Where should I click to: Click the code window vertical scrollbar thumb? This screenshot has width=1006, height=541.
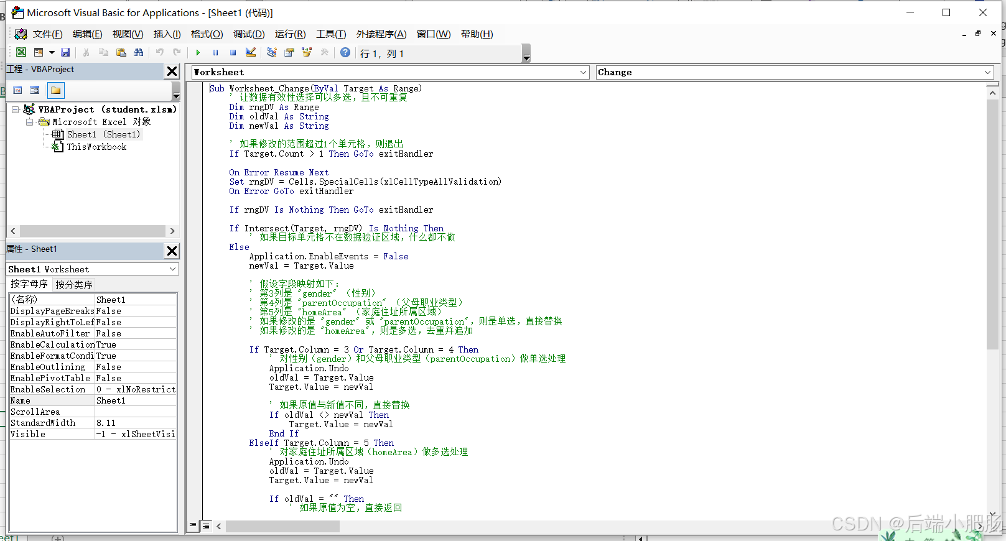[x=993, y=224]
